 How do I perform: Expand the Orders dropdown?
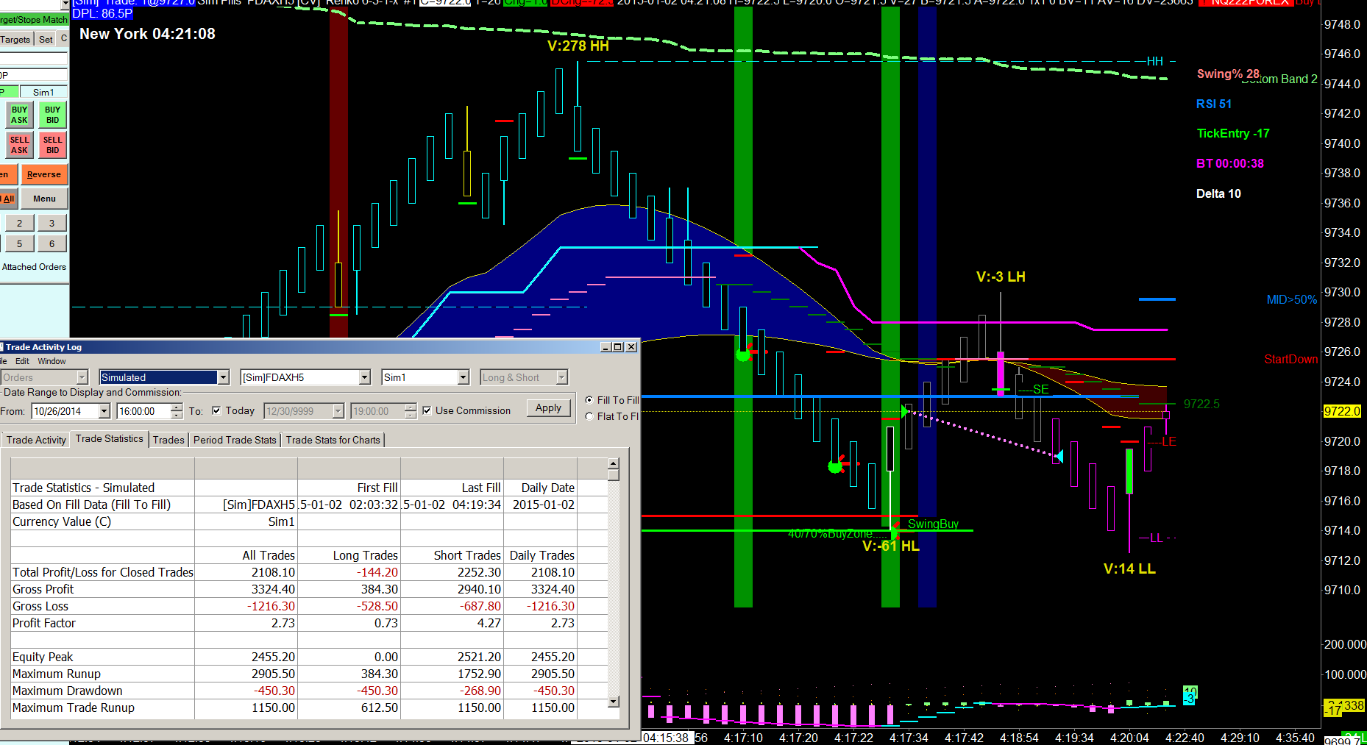[82, 377]
